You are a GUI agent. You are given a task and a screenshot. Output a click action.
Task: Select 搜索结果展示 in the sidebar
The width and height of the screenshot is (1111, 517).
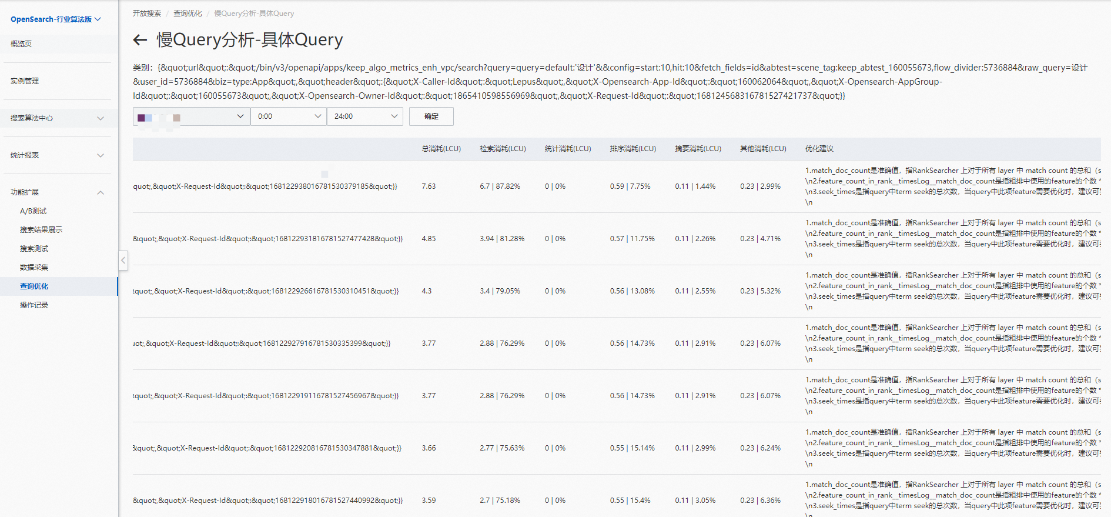[41, 230]
